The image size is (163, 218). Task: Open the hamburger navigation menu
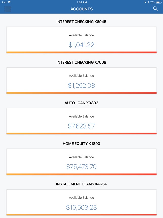click(8, 9)
